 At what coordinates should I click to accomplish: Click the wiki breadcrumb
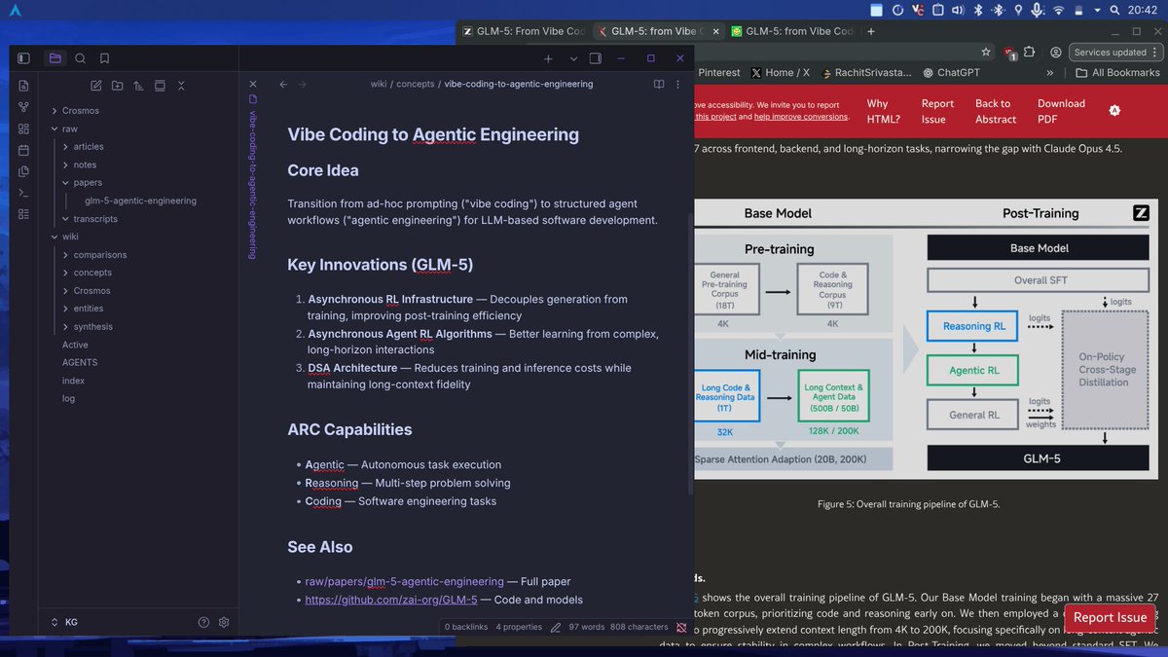pyautogui.click(x=379, y=85)
